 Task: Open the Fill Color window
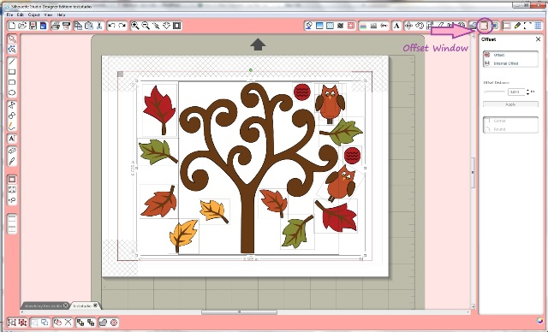308,26
